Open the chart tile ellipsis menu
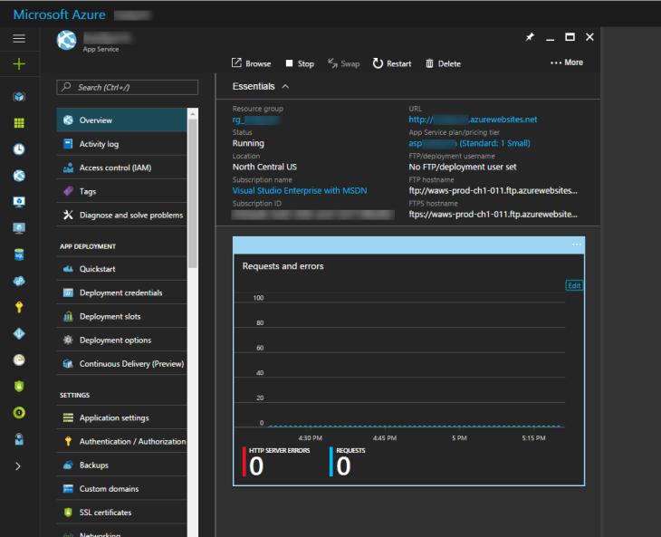Screen dimensions: 661x537 [x=577, y=245]
